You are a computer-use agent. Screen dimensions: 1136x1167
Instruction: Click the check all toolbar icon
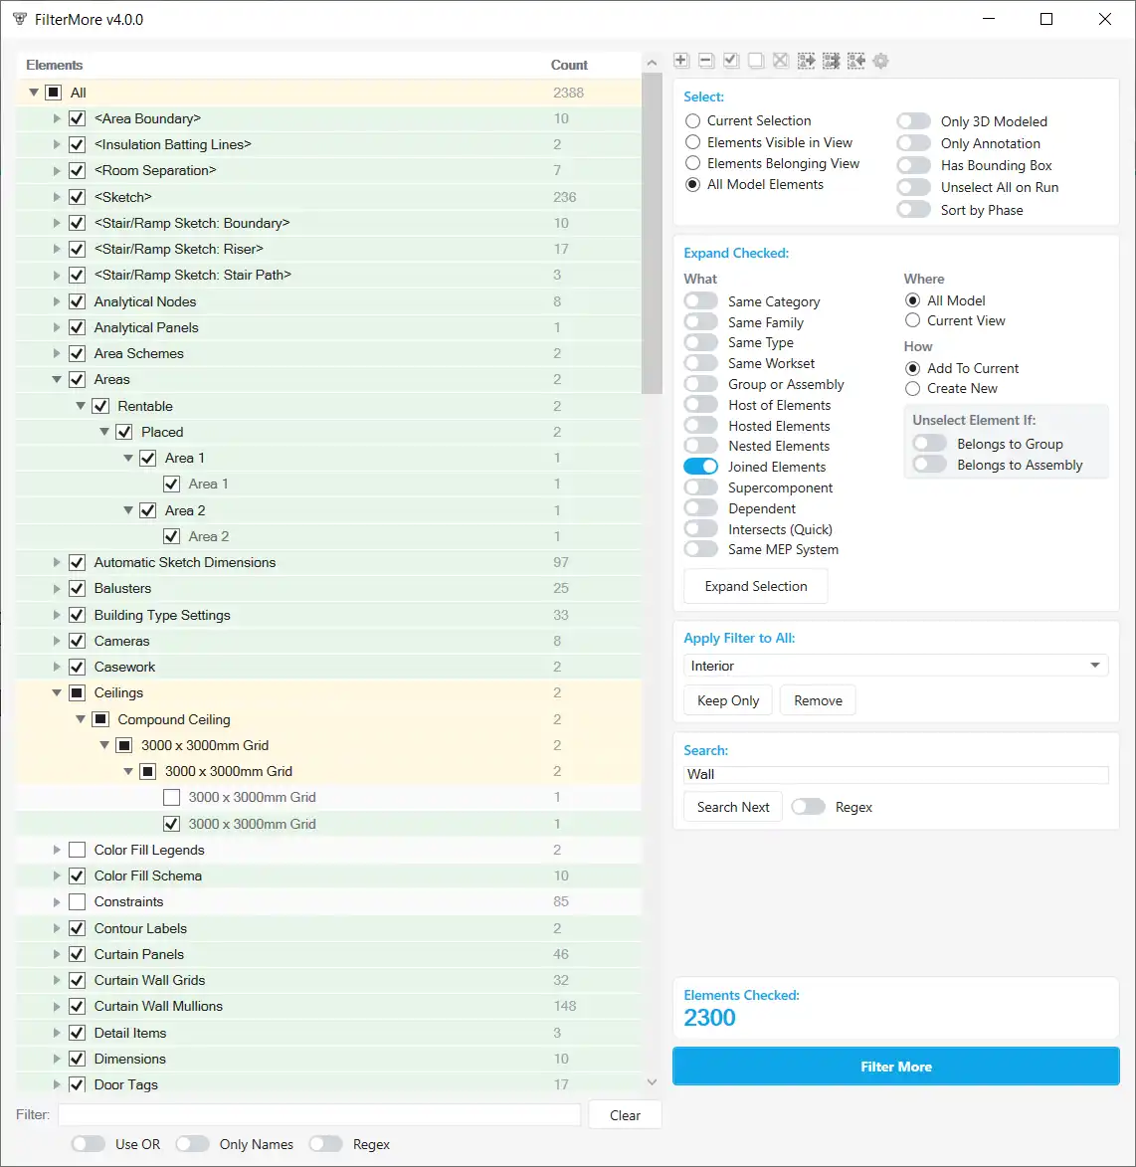click(x=731, y=61)
